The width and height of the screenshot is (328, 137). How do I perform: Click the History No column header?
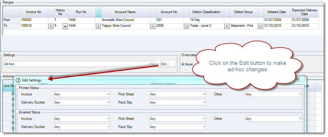(x=60, y=12)
